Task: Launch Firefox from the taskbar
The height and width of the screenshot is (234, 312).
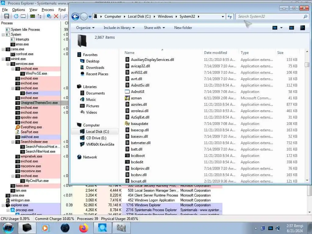Action: tap(83, 228)
